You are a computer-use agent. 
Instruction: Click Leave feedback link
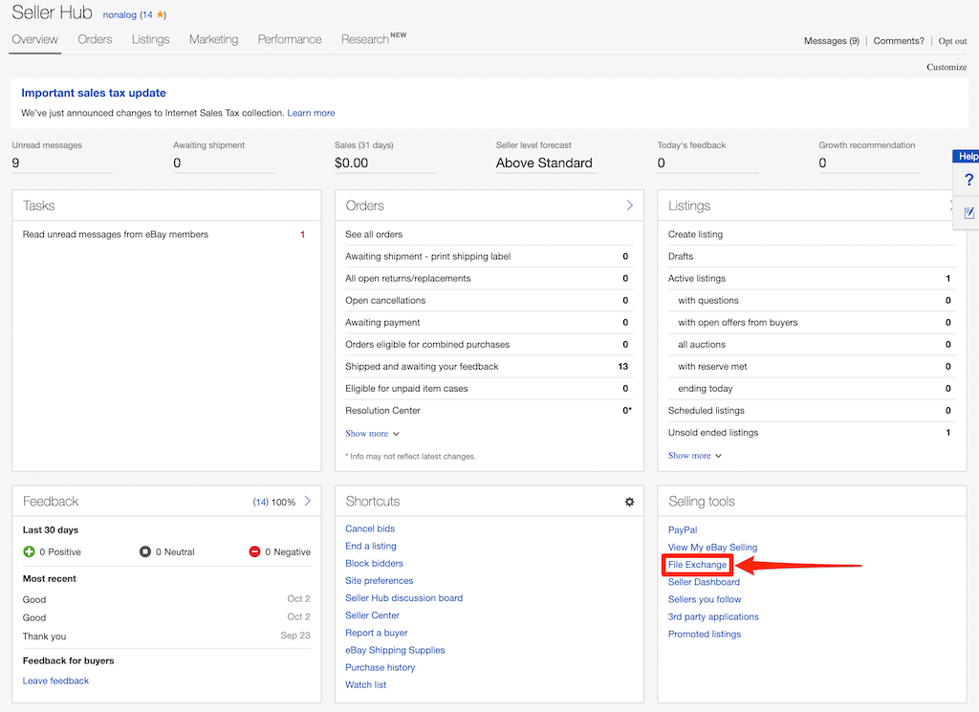click(x=55, y=680)
